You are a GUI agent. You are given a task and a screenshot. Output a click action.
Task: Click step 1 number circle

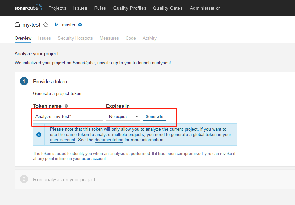(24, 81)
